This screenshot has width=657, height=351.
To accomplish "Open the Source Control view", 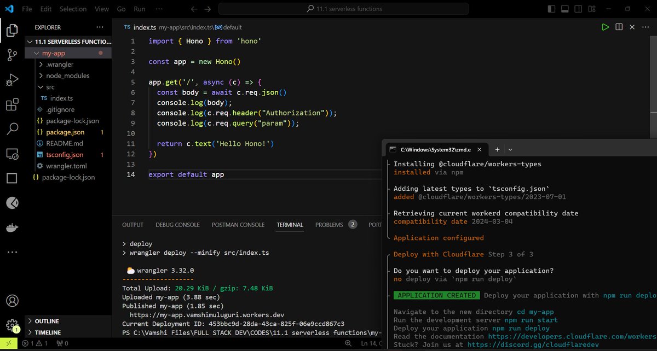I will 12,55.
